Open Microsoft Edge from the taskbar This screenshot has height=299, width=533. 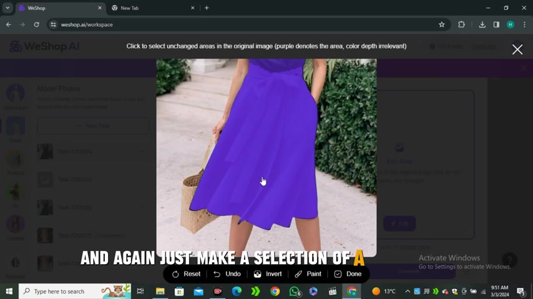(237, 291)
